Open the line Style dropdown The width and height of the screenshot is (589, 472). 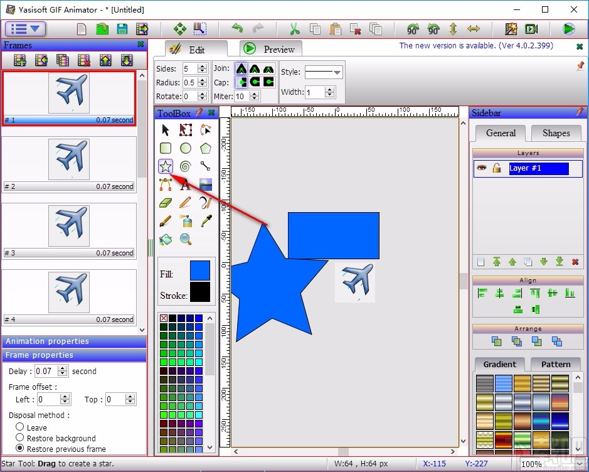323,72
